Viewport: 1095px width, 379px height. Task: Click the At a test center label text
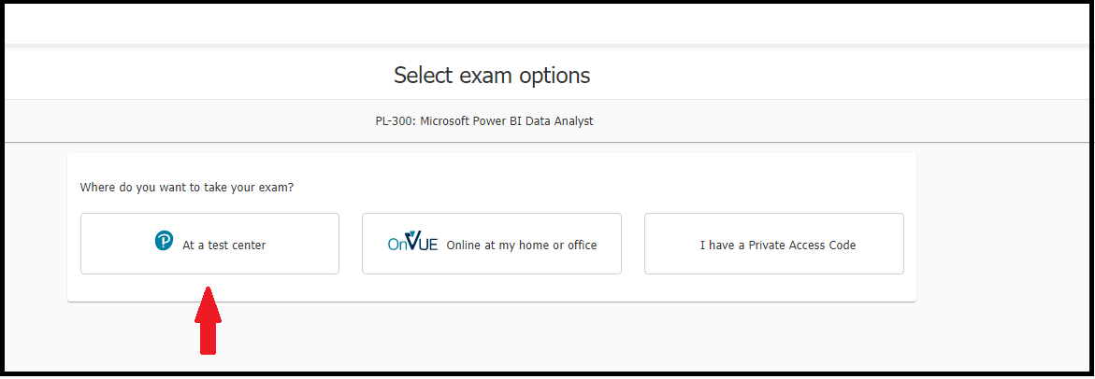point(224,246)
